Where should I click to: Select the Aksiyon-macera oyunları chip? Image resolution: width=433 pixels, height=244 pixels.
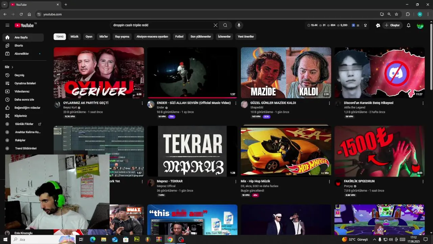coord(152,37)
